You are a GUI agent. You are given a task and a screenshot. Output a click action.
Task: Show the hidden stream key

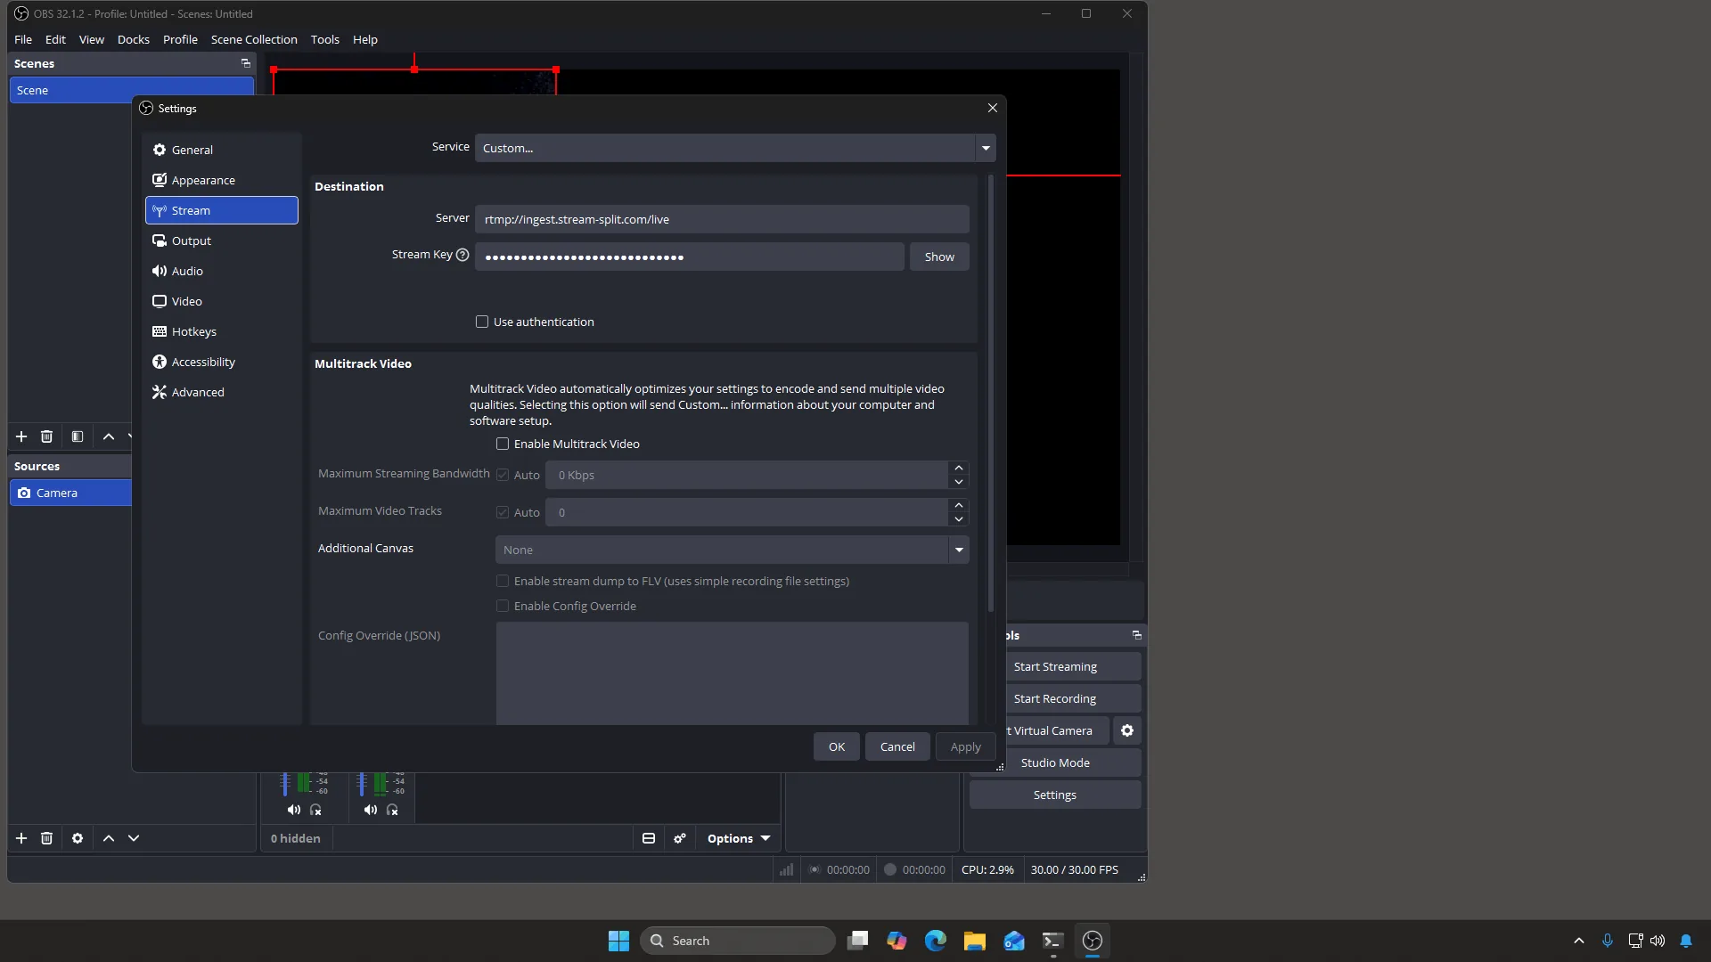coord(939,257)
